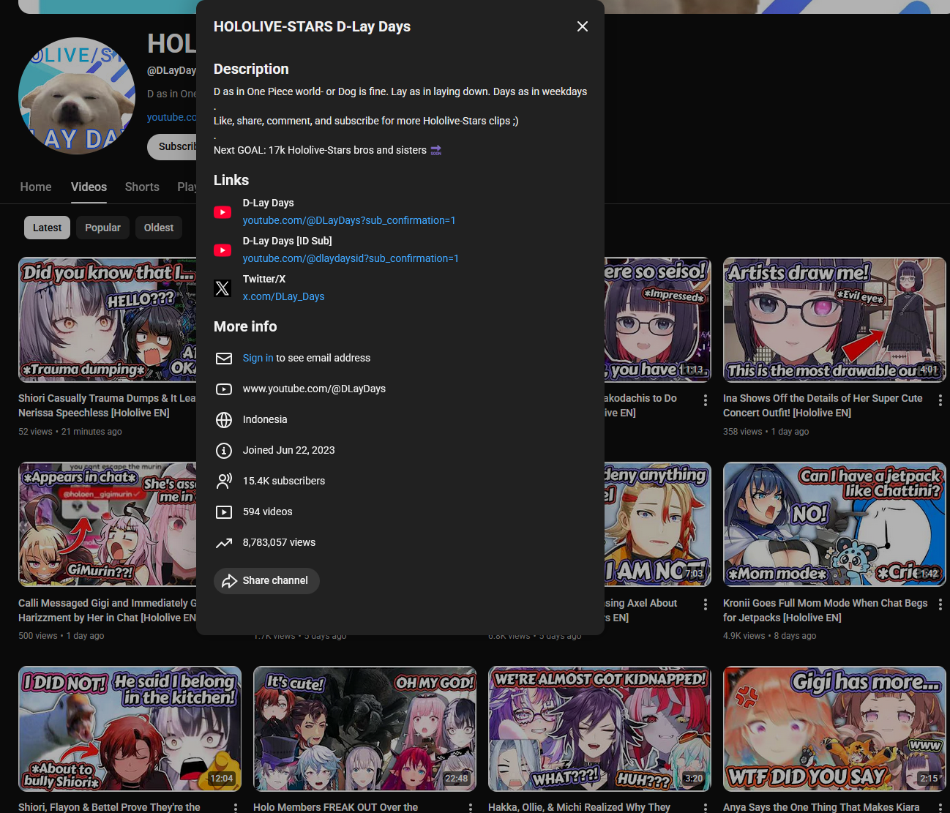The height and width of the screenshot is (813, 950).
Task: Click the subscribers icon beside 15.4K subscribers
Action: click(x=224, y=482)
